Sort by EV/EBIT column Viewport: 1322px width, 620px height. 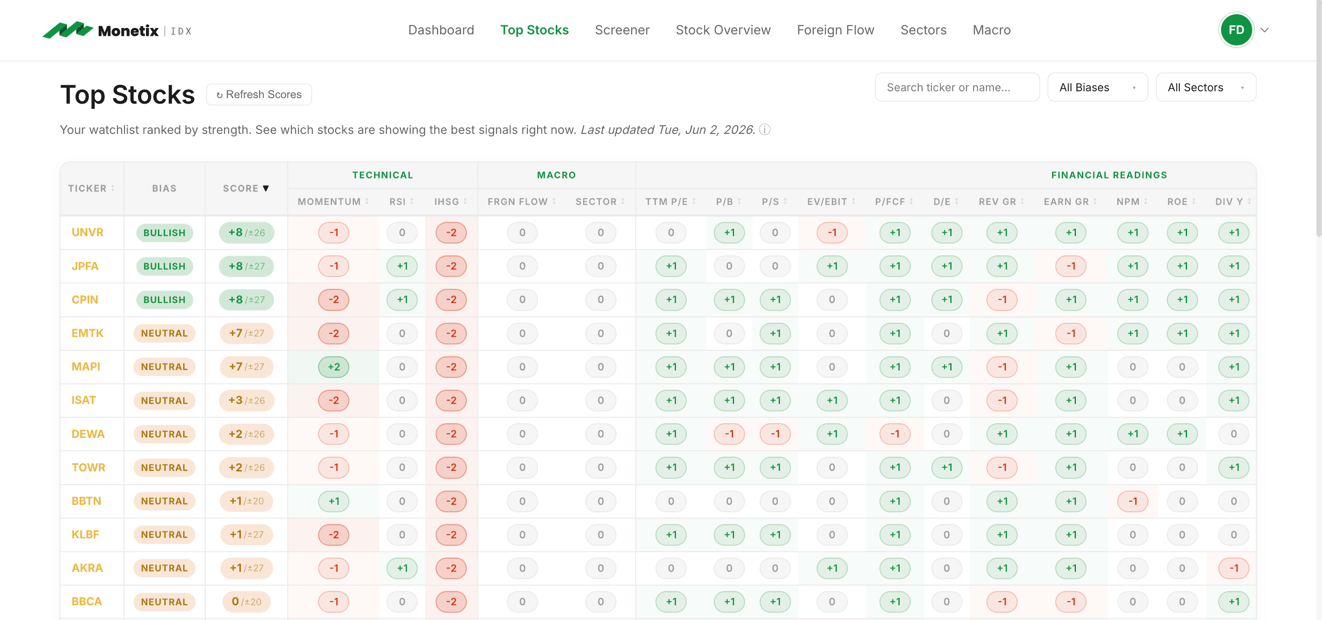(831, 201)
